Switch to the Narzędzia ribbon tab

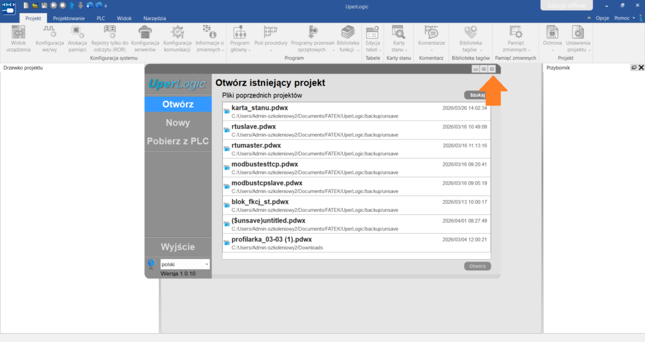click(155, 18)
